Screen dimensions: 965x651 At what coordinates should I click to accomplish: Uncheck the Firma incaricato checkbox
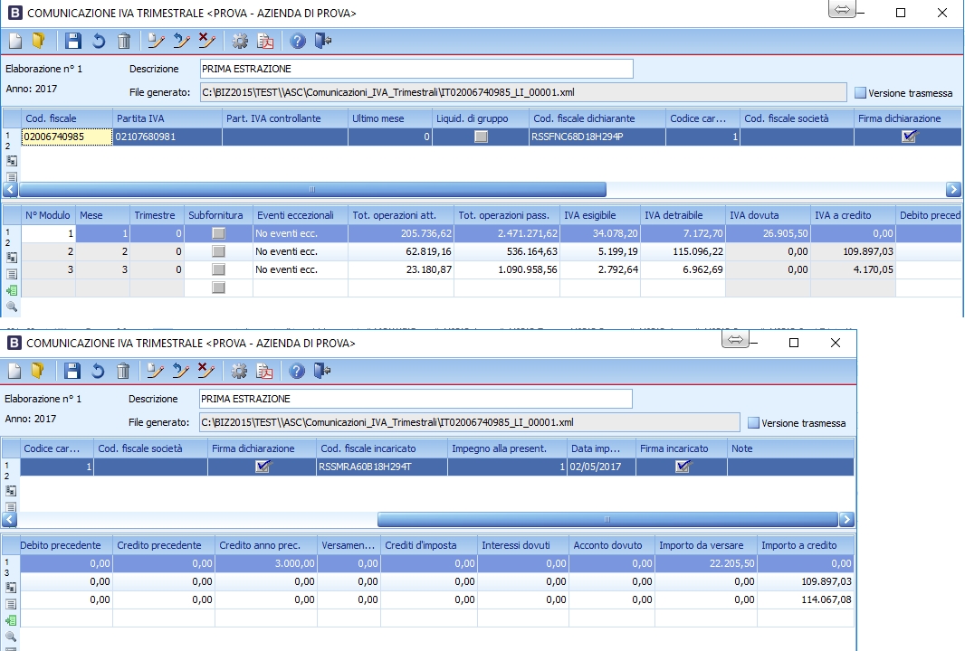click(683, 467)
